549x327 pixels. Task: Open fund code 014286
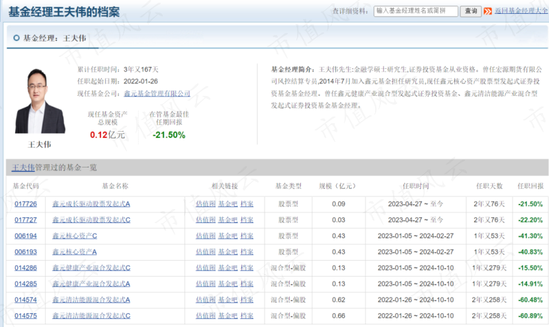[26, 268]
